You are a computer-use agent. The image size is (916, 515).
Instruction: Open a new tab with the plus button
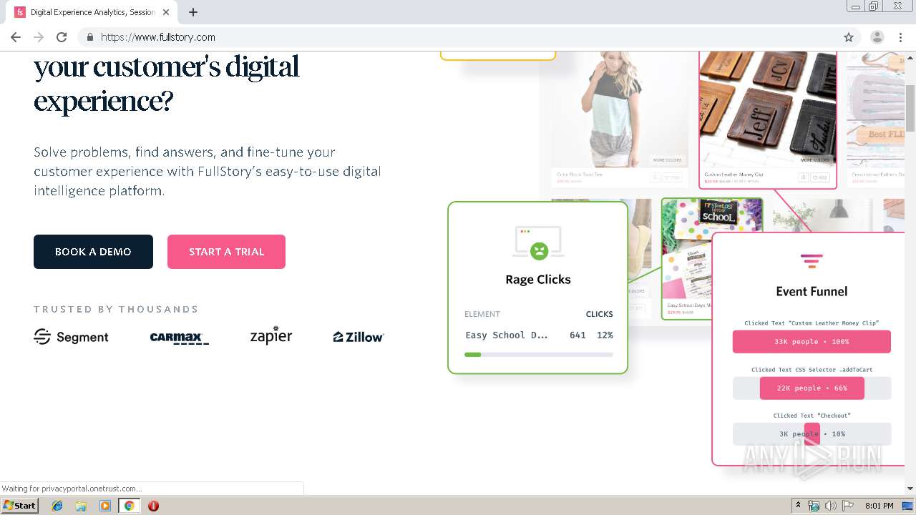point(193,12)
